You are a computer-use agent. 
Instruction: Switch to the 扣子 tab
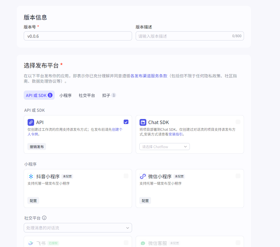click(109, 96)
